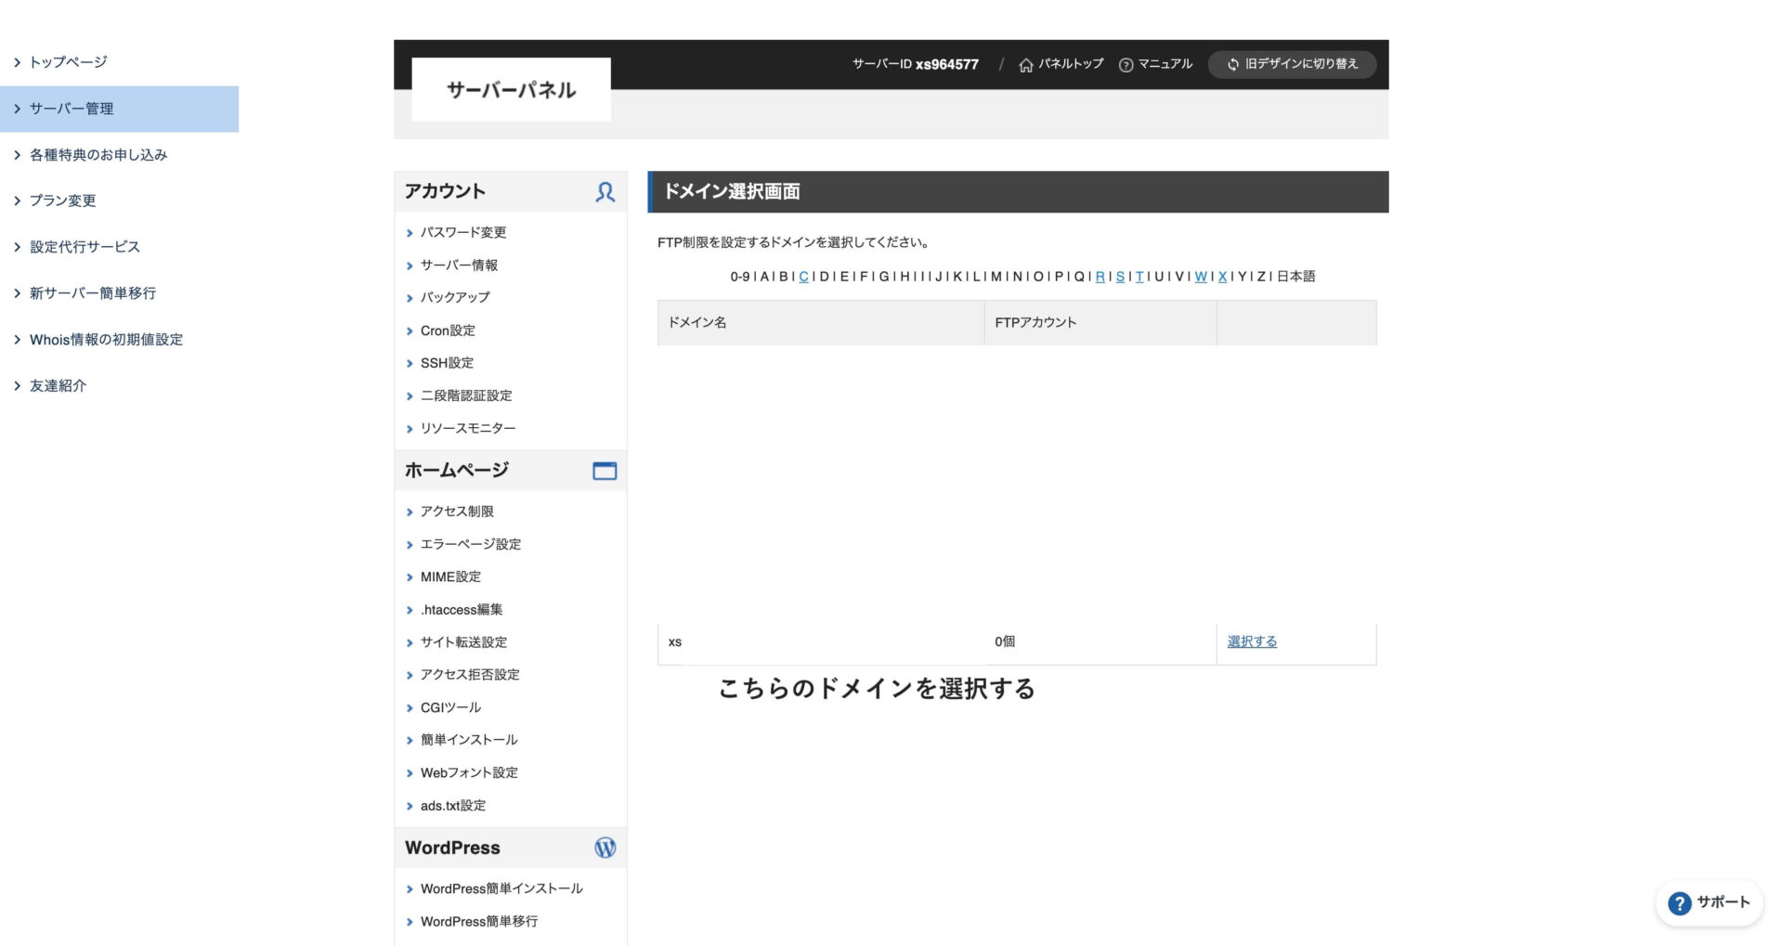1783x946 pixels.
Task: Select サーバー管理 in left sidebar
Action: click(x=119, y=109)
